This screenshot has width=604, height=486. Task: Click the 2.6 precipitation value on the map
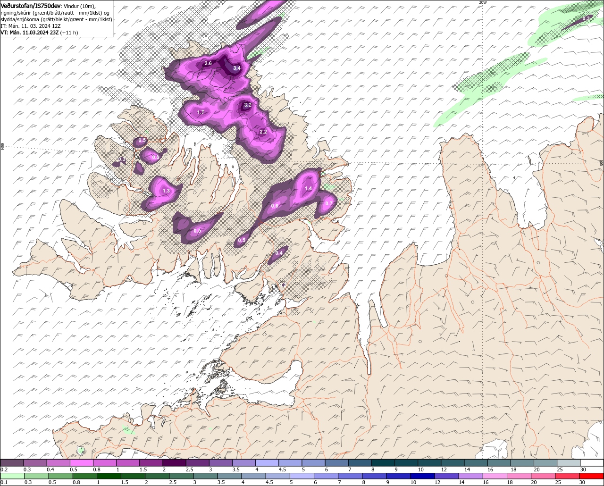pyautogui.click(x=208, y=63)
